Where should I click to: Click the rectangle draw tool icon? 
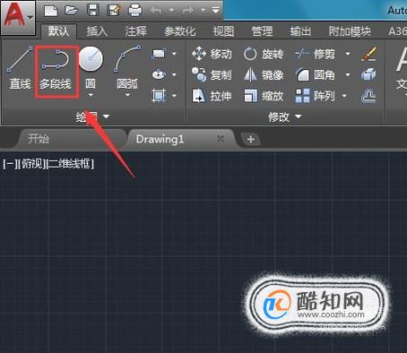pyautogui.click(x=159, y=54)
